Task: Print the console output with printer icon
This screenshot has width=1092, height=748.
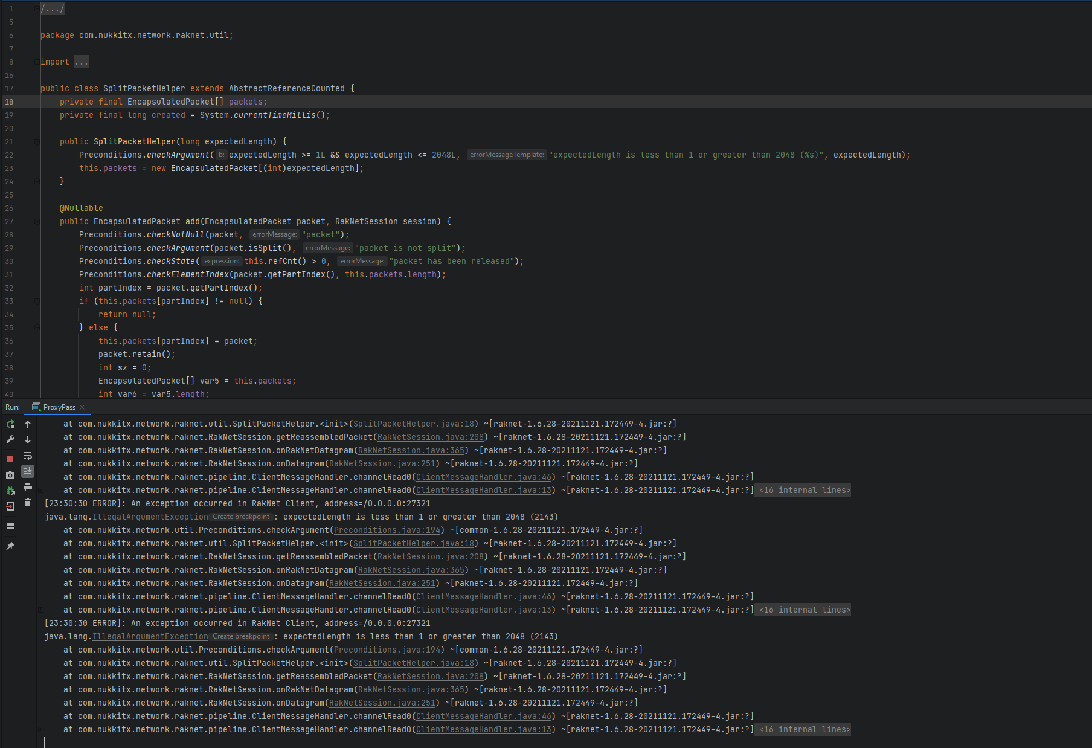Action: tap(28, 487)
